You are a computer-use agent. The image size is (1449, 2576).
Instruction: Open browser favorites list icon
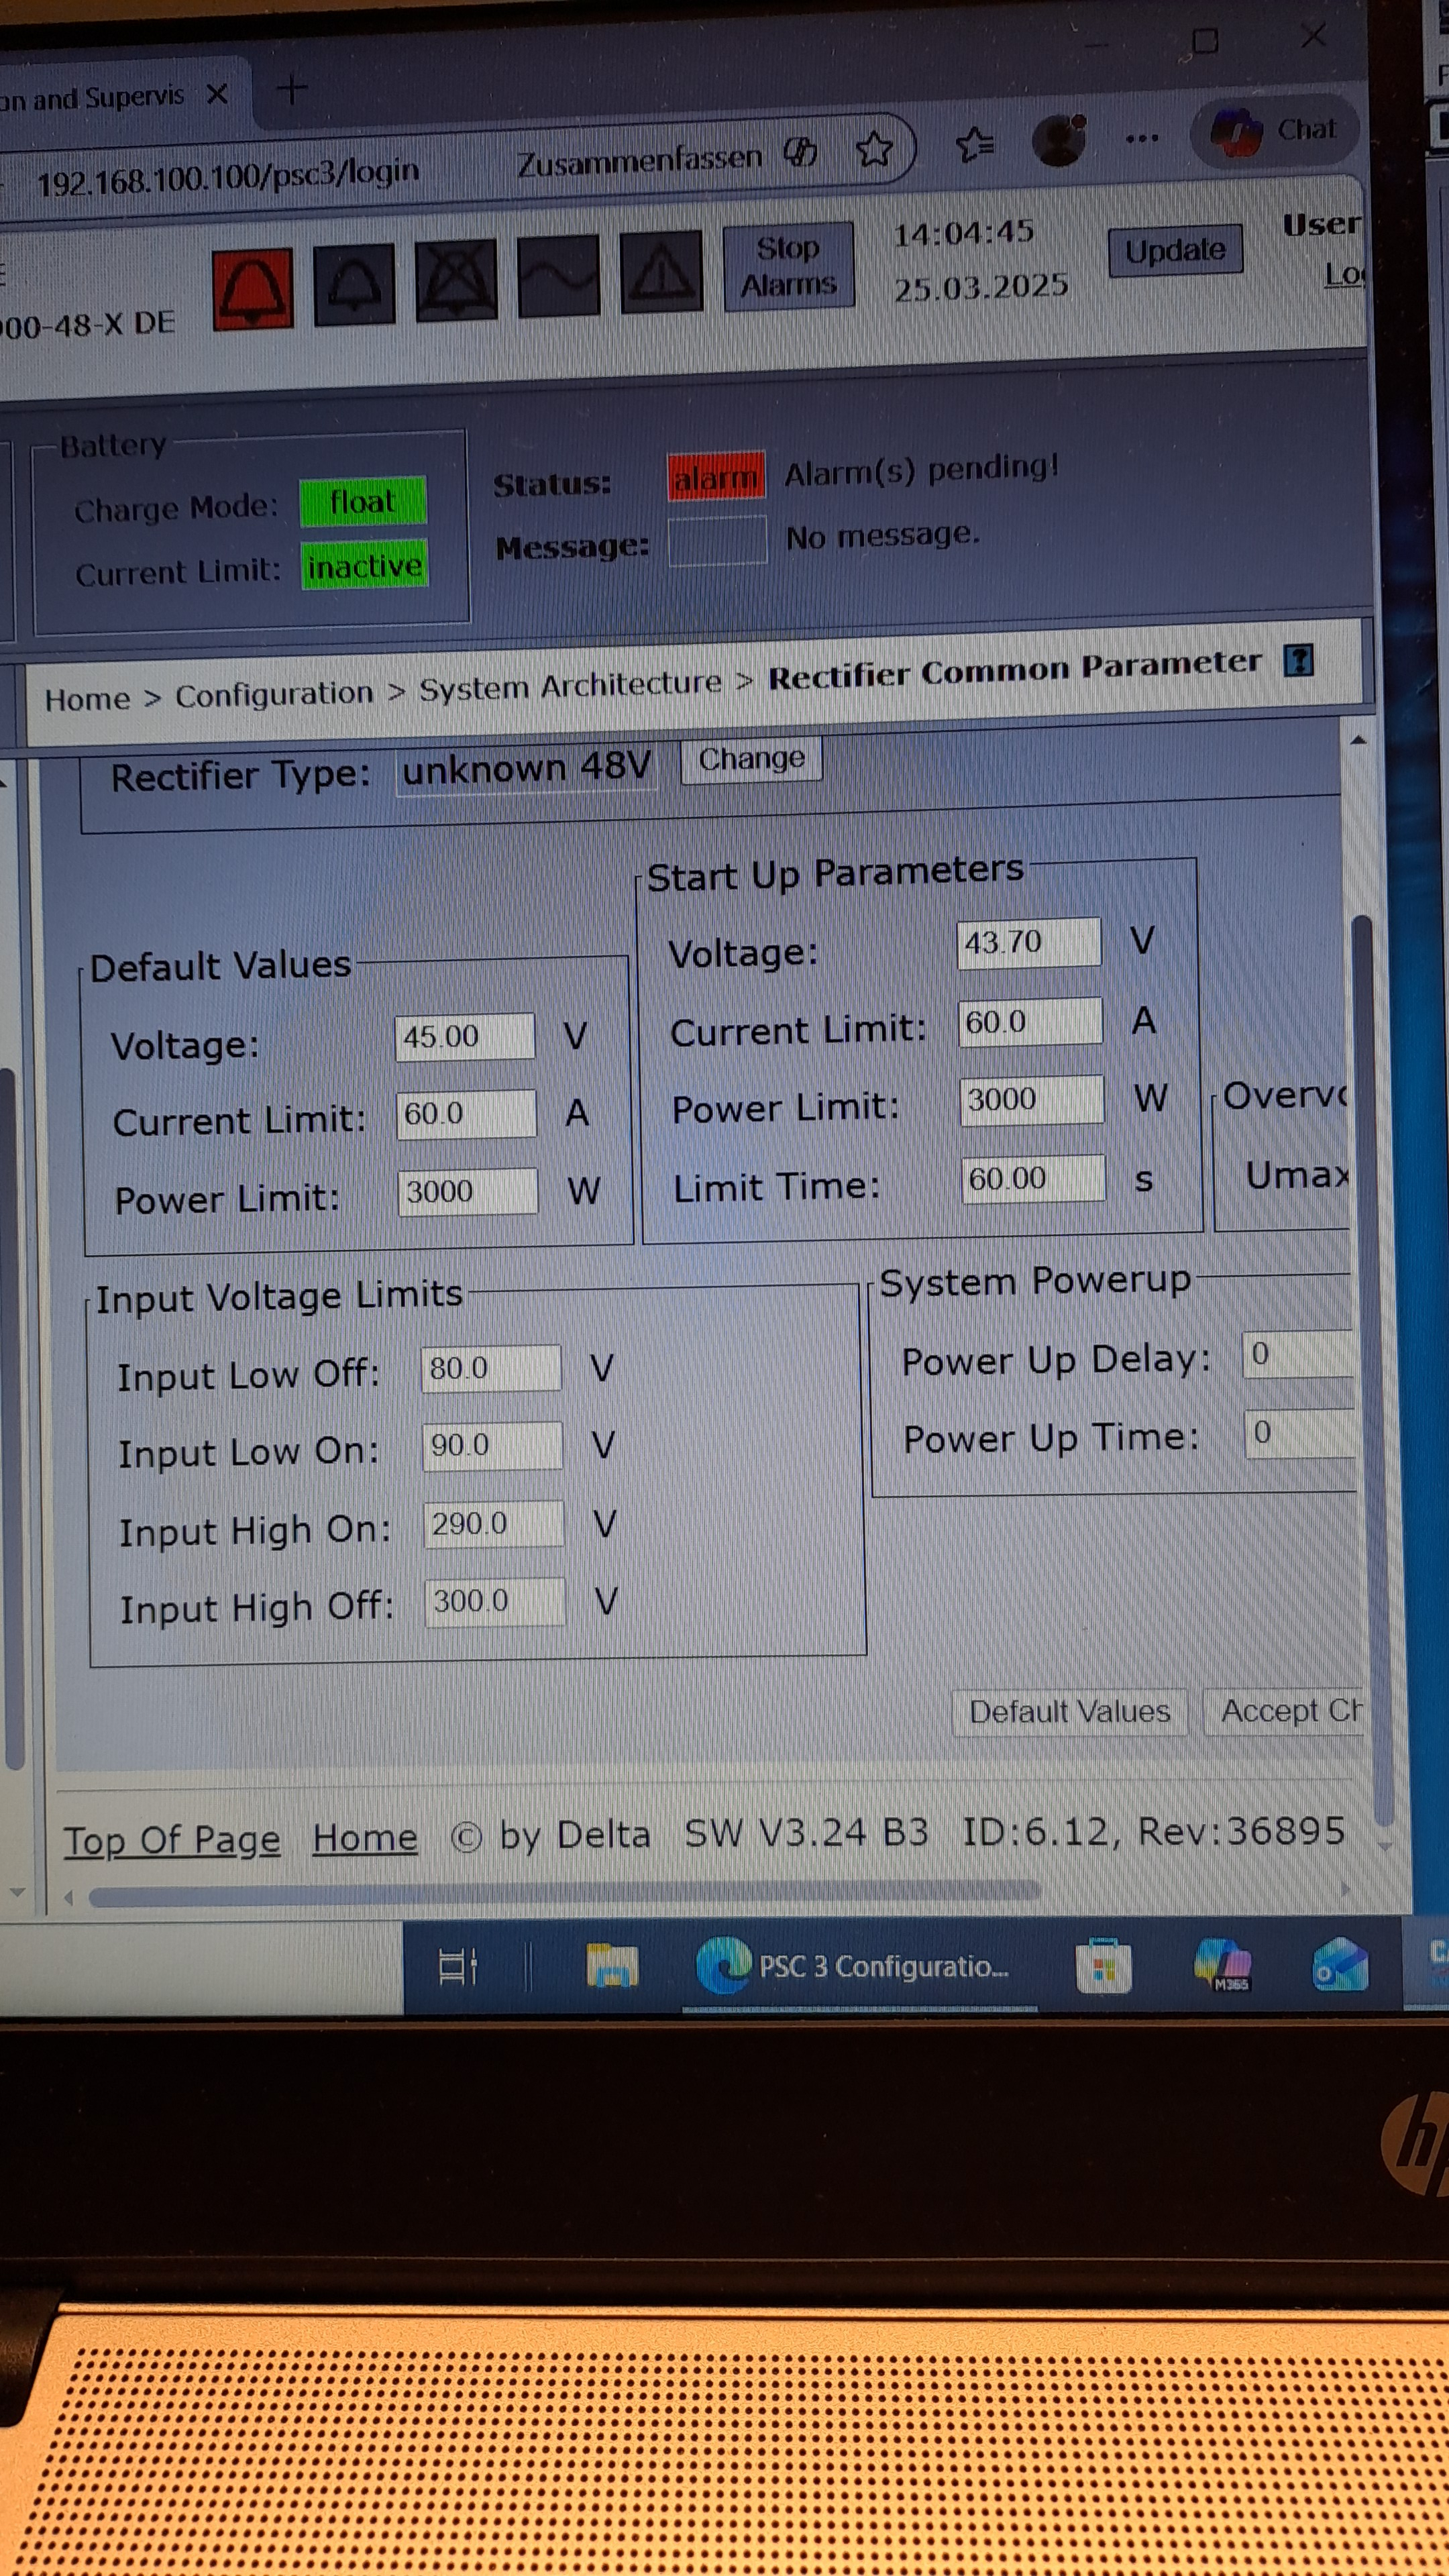[x=974, y=145]
